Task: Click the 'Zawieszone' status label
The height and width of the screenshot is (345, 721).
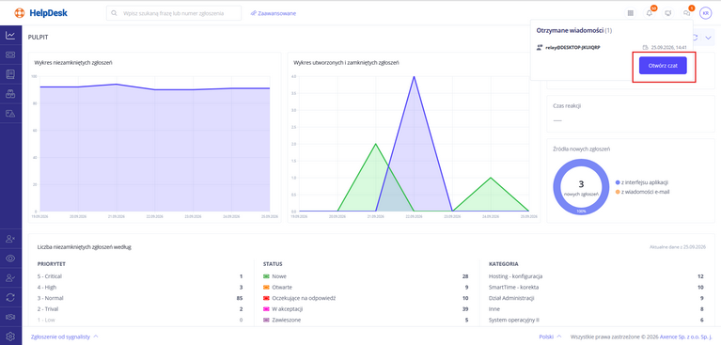Action: (x=287, y=320)
